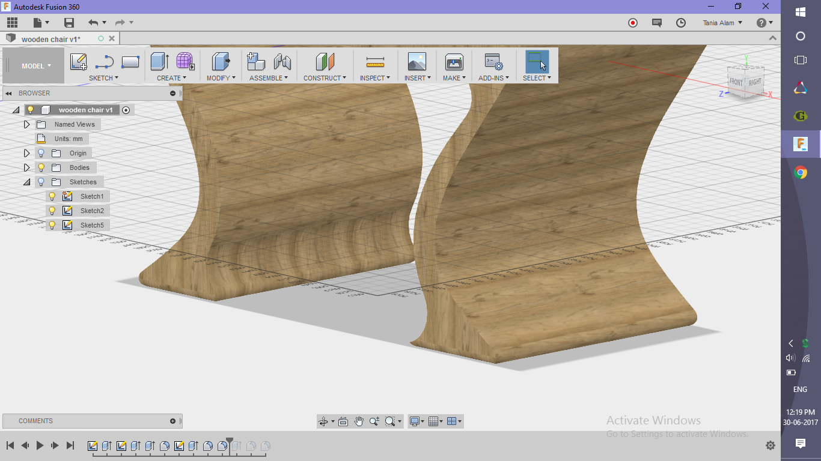Click the Construct plane icon
Screen dimensions: 821x461
(x=325, y=62)
